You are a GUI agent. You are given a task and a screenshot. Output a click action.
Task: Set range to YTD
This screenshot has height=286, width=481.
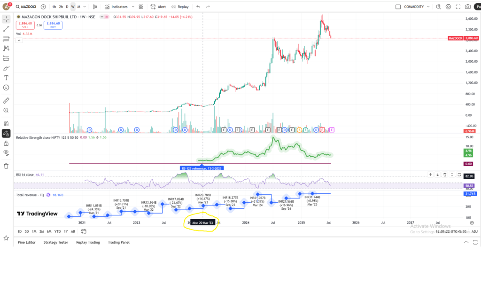(57, 231)
